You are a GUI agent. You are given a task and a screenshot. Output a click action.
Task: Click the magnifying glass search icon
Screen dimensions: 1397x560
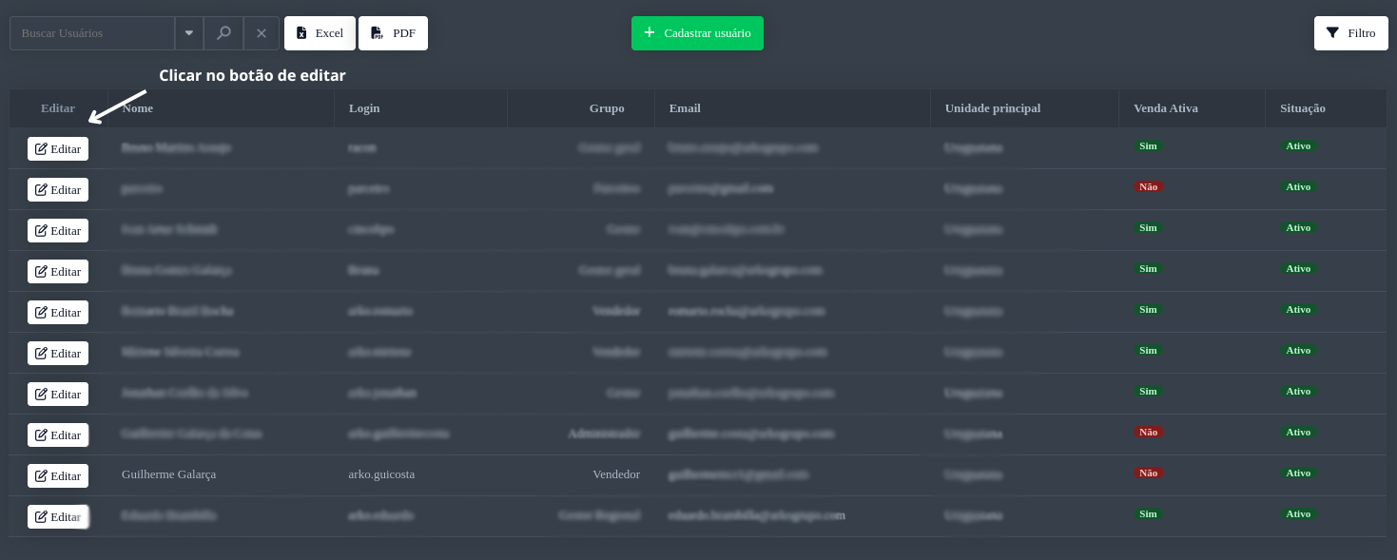point(223,33)
